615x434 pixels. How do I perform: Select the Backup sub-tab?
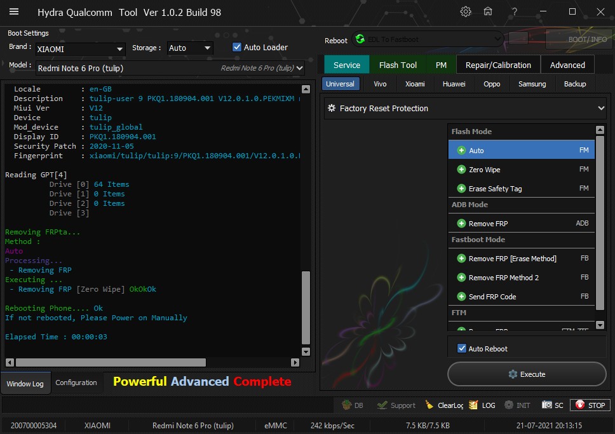[x=574, y=84]
